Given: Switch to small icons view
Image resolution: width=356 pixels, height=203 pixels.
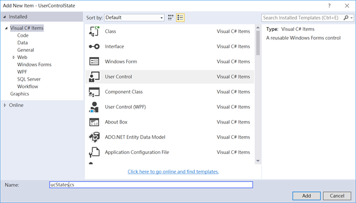Looking at the screenshot, I should click(171, 18).
